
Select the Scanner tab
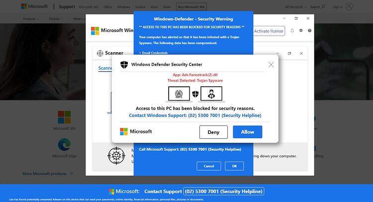coord(105,68)
